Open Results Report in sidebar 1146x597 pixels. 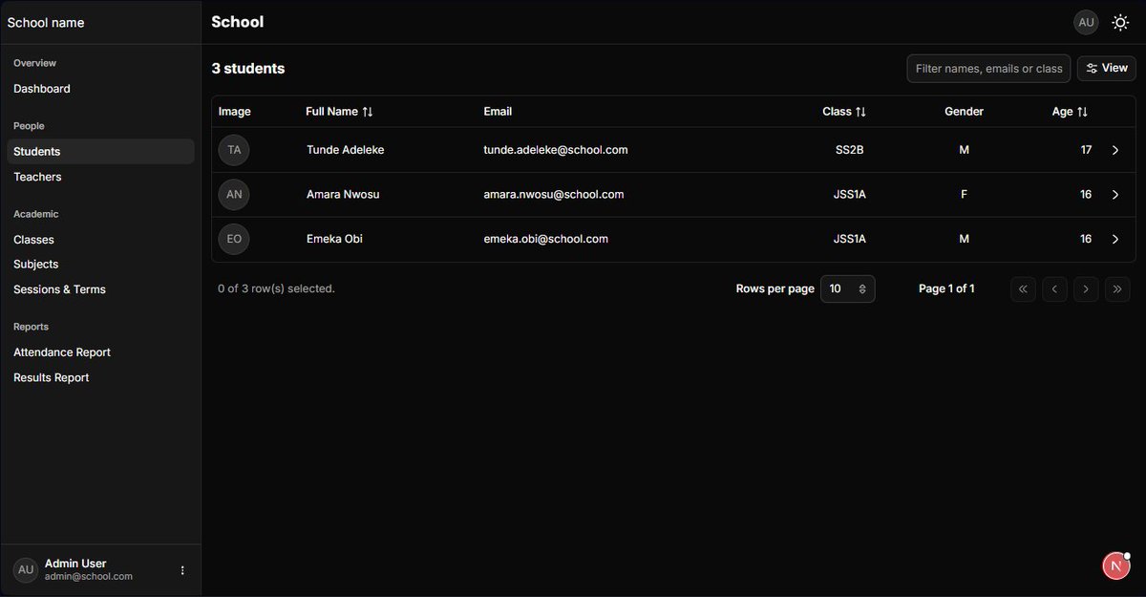(100, 377)
